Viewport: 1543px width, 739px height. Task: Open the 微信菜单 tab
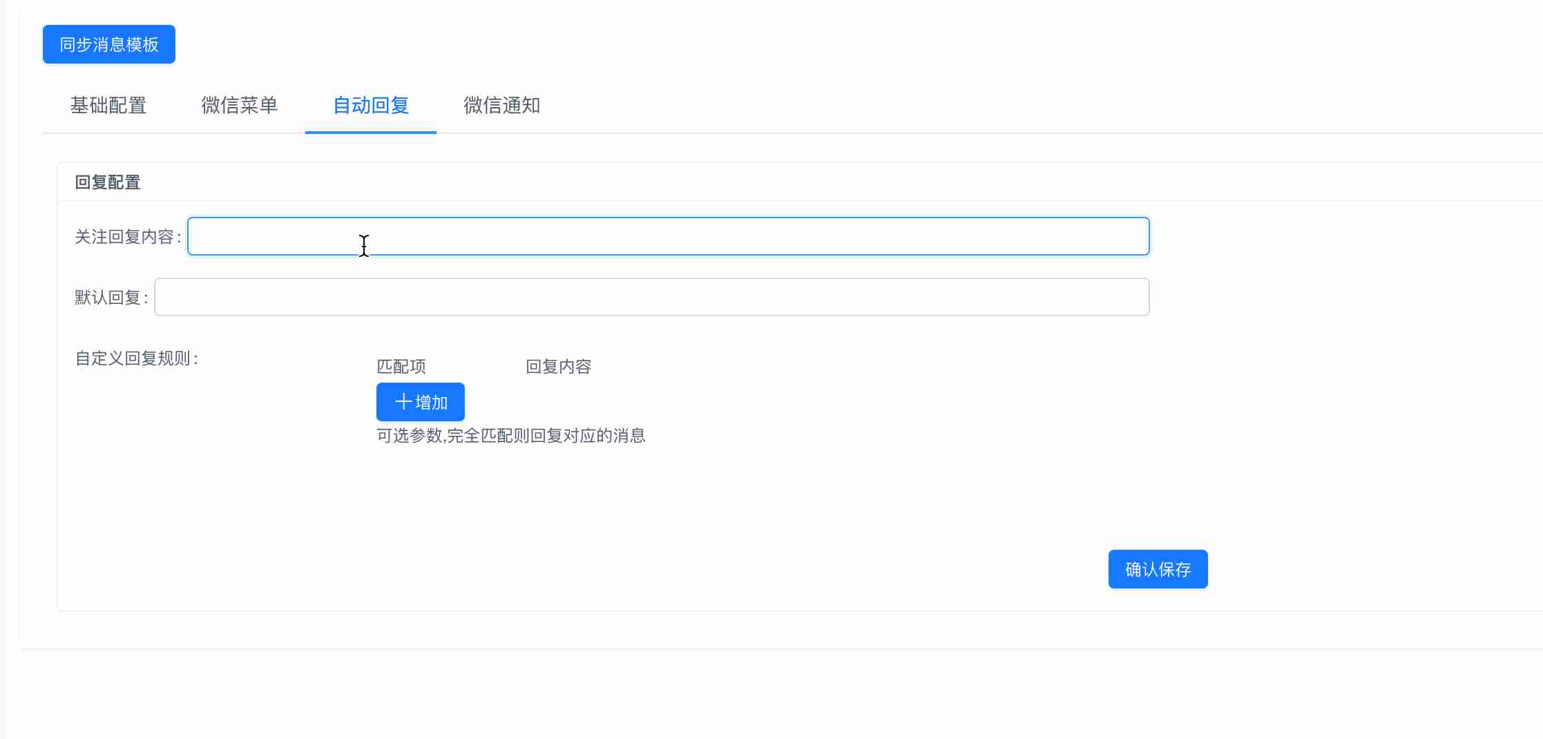point(240,105)
